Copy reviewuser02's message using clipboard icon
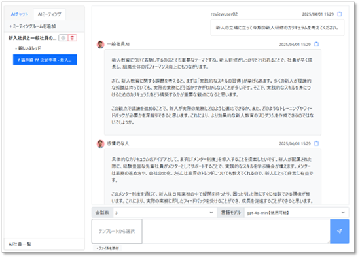Screen dimensions: 360x258 click(339, 14)
